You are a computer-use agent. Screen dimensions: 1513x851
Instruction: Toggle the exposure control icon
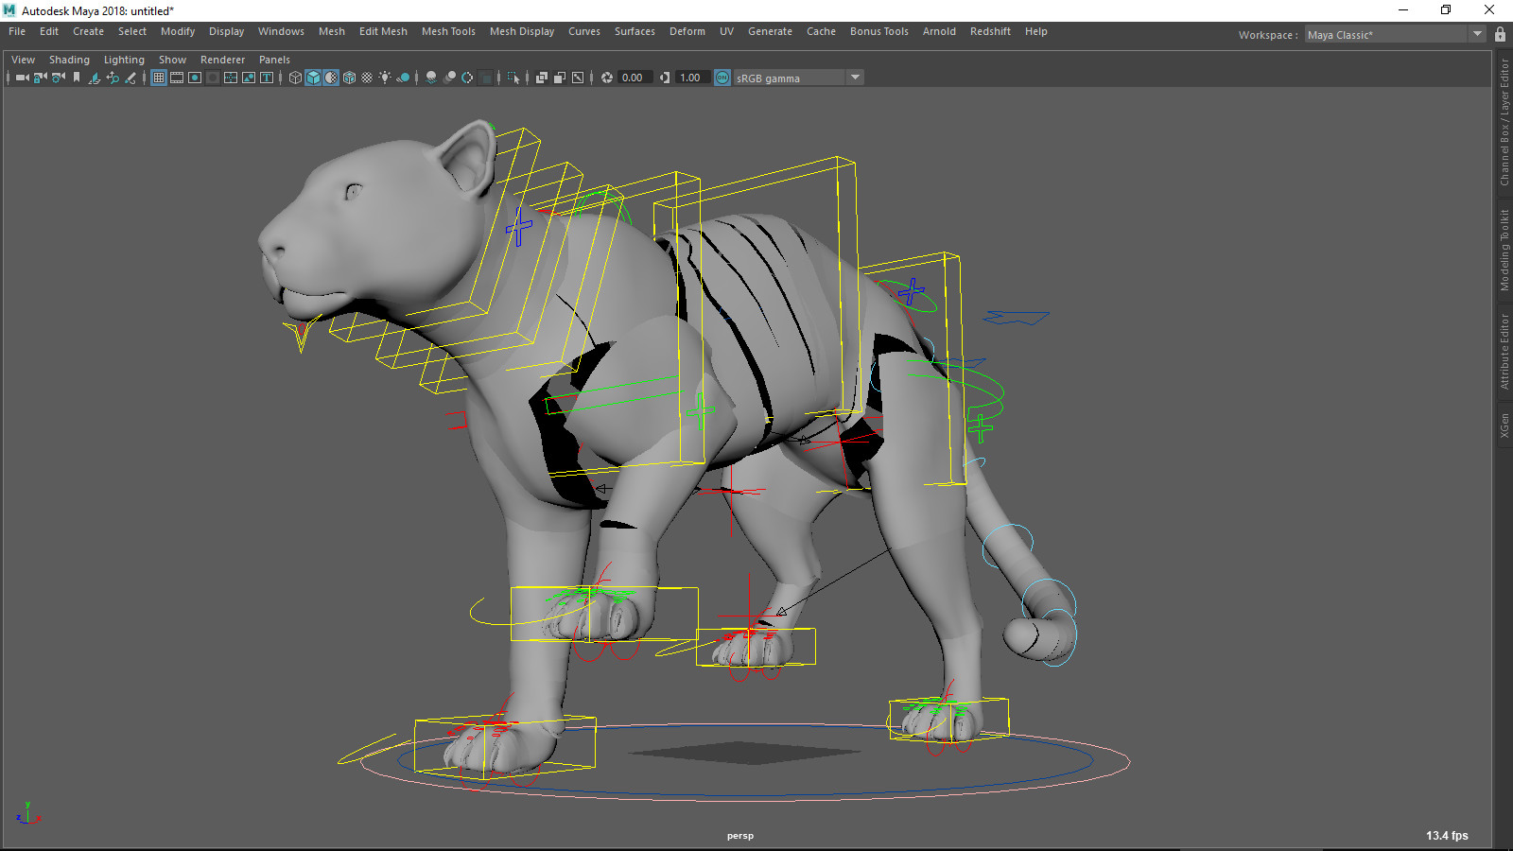[606, 78]
